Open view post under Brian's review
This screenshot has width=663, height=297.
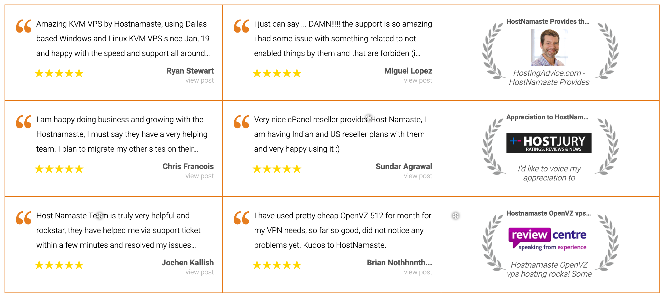click(x=418, y=272)
